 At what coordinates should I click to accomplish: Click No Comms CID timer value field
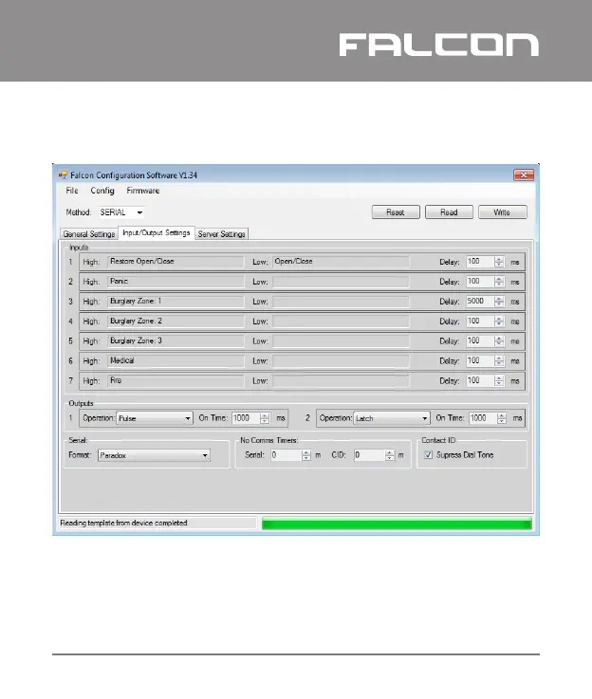[x=369, y=455]
